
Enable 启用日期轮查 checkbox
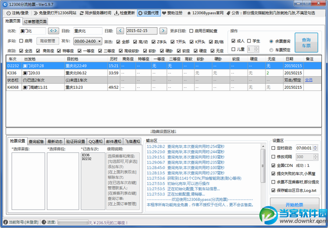click(191, 31)
